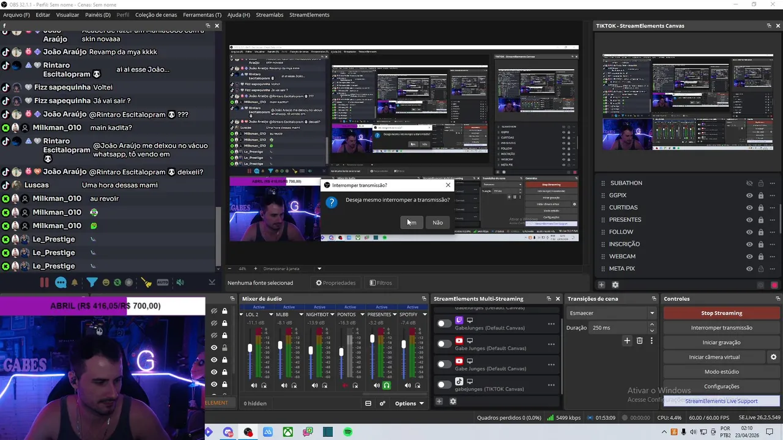Open the blue funnel filter in the chat toolbar
783x440 pixels.
92,282
